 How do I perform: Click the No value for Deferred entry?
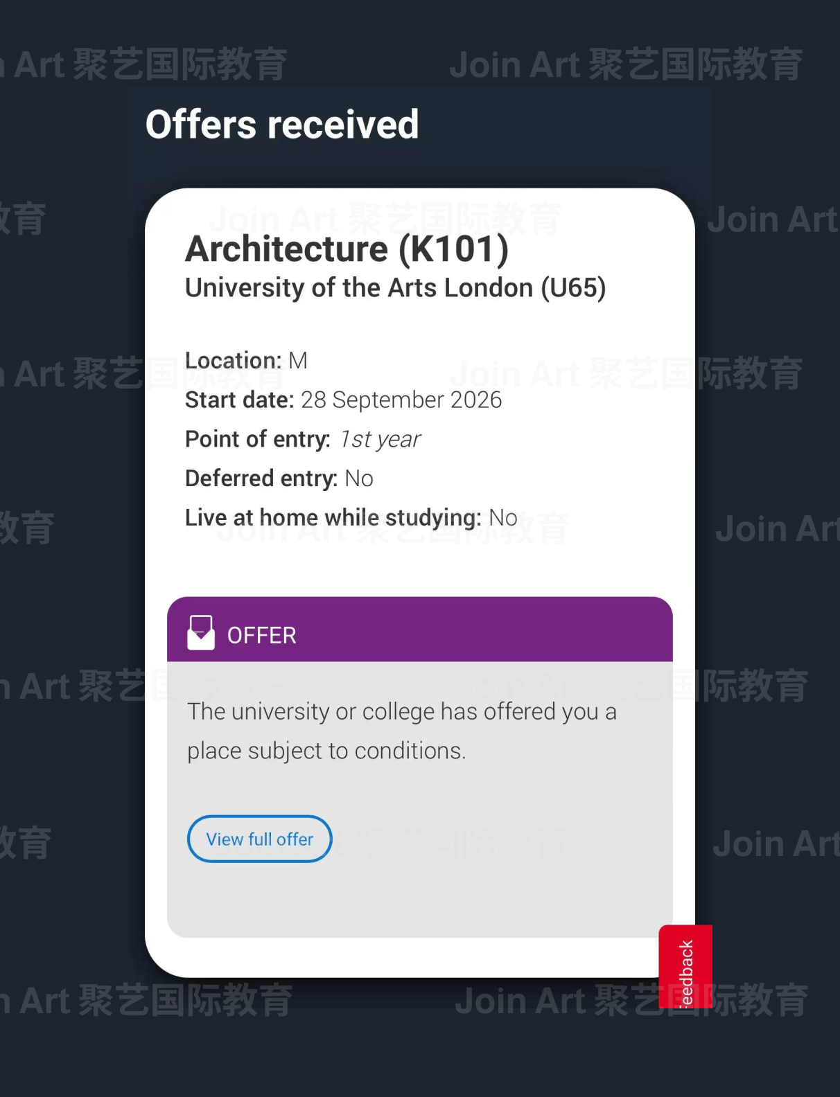pyautogui.click(x=359, y=479)
